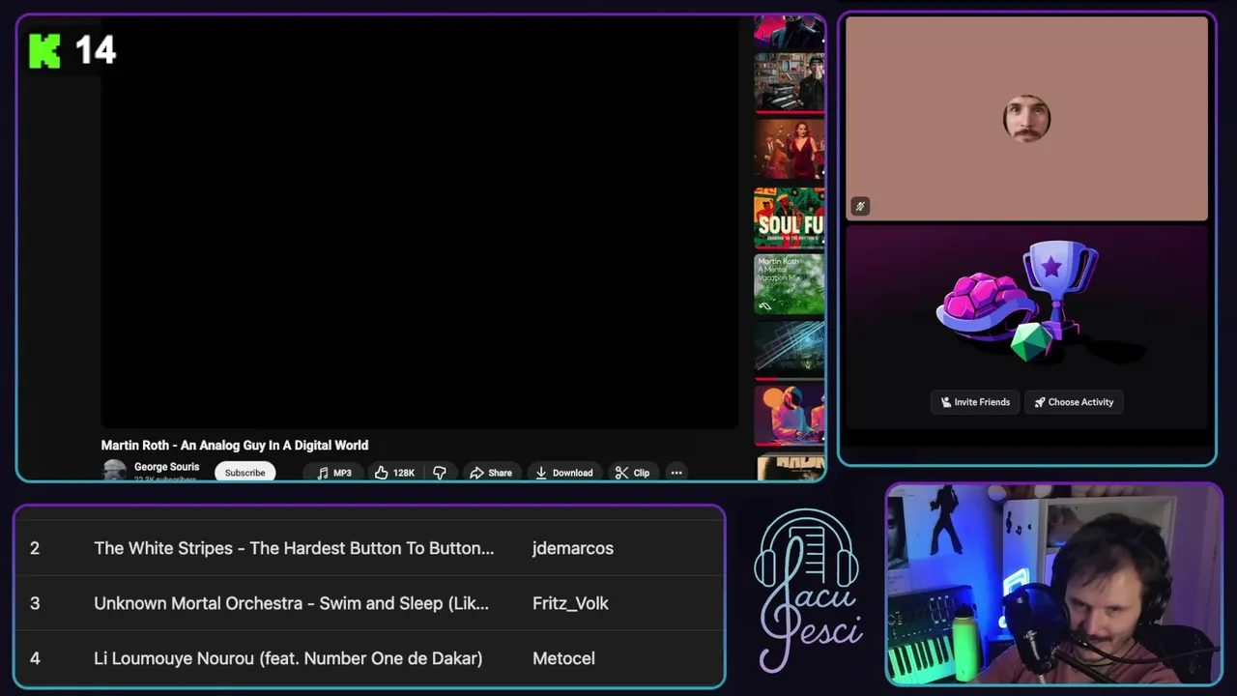Open the George Souris channel name link
1237x696 pixels.
point(166,467)
